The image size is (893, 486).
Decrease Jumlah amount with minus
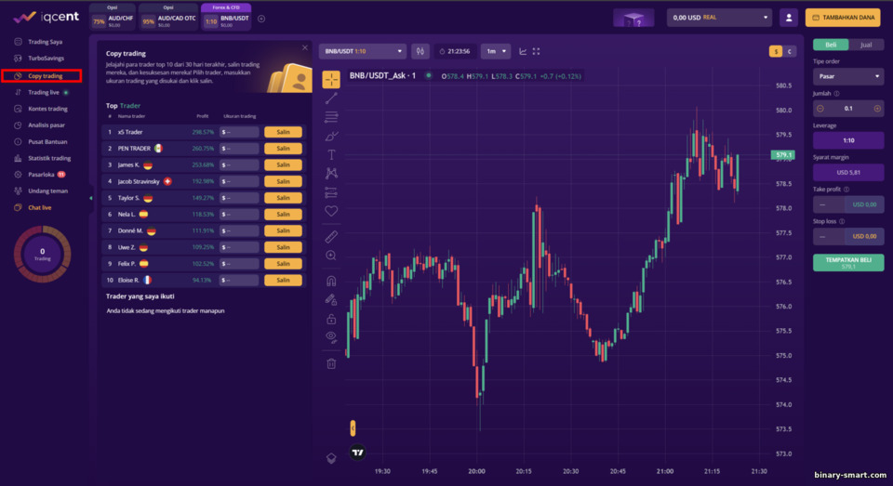[x=820, y=108]
